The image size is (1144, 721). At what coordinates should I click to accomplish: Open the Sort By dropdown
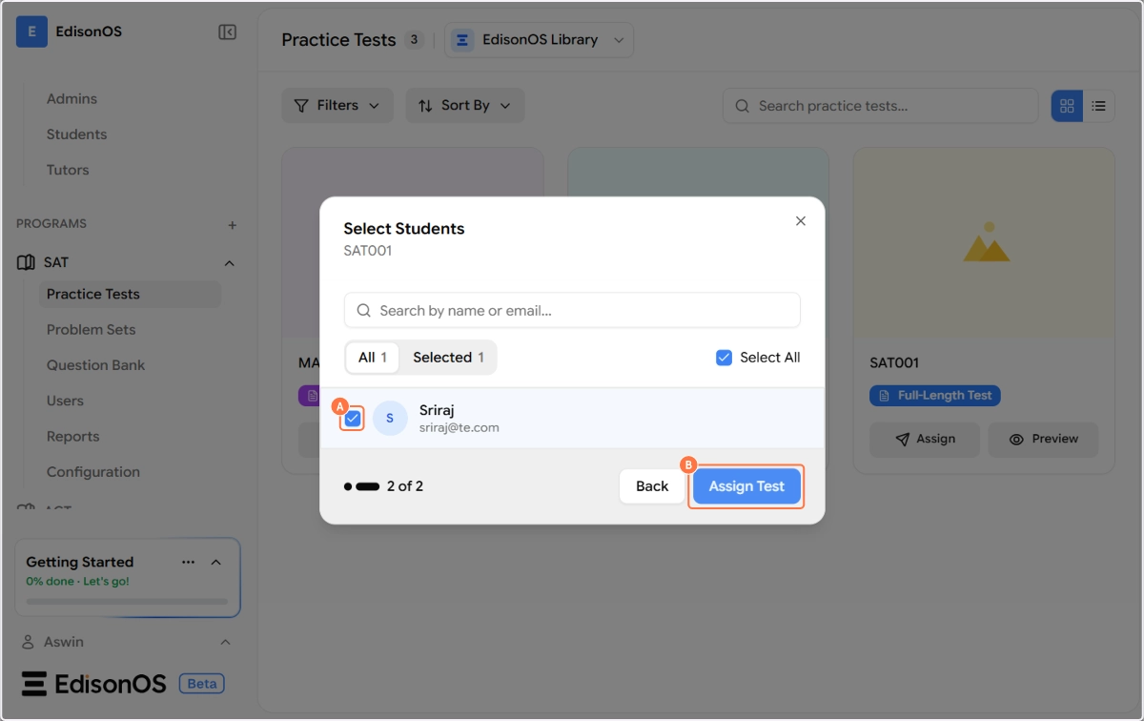[464, 106]
